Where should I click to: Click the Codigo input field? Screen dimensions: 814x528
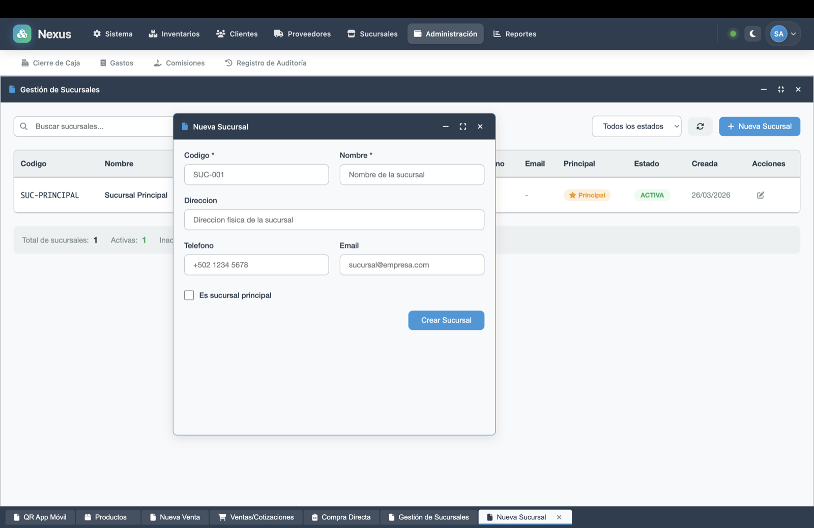click(256, 175)
